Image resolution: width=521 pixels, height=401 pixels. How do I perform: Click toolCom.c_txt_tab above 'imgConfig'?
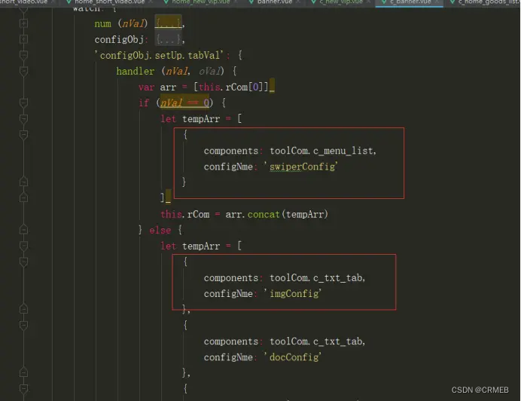[315, 278]
